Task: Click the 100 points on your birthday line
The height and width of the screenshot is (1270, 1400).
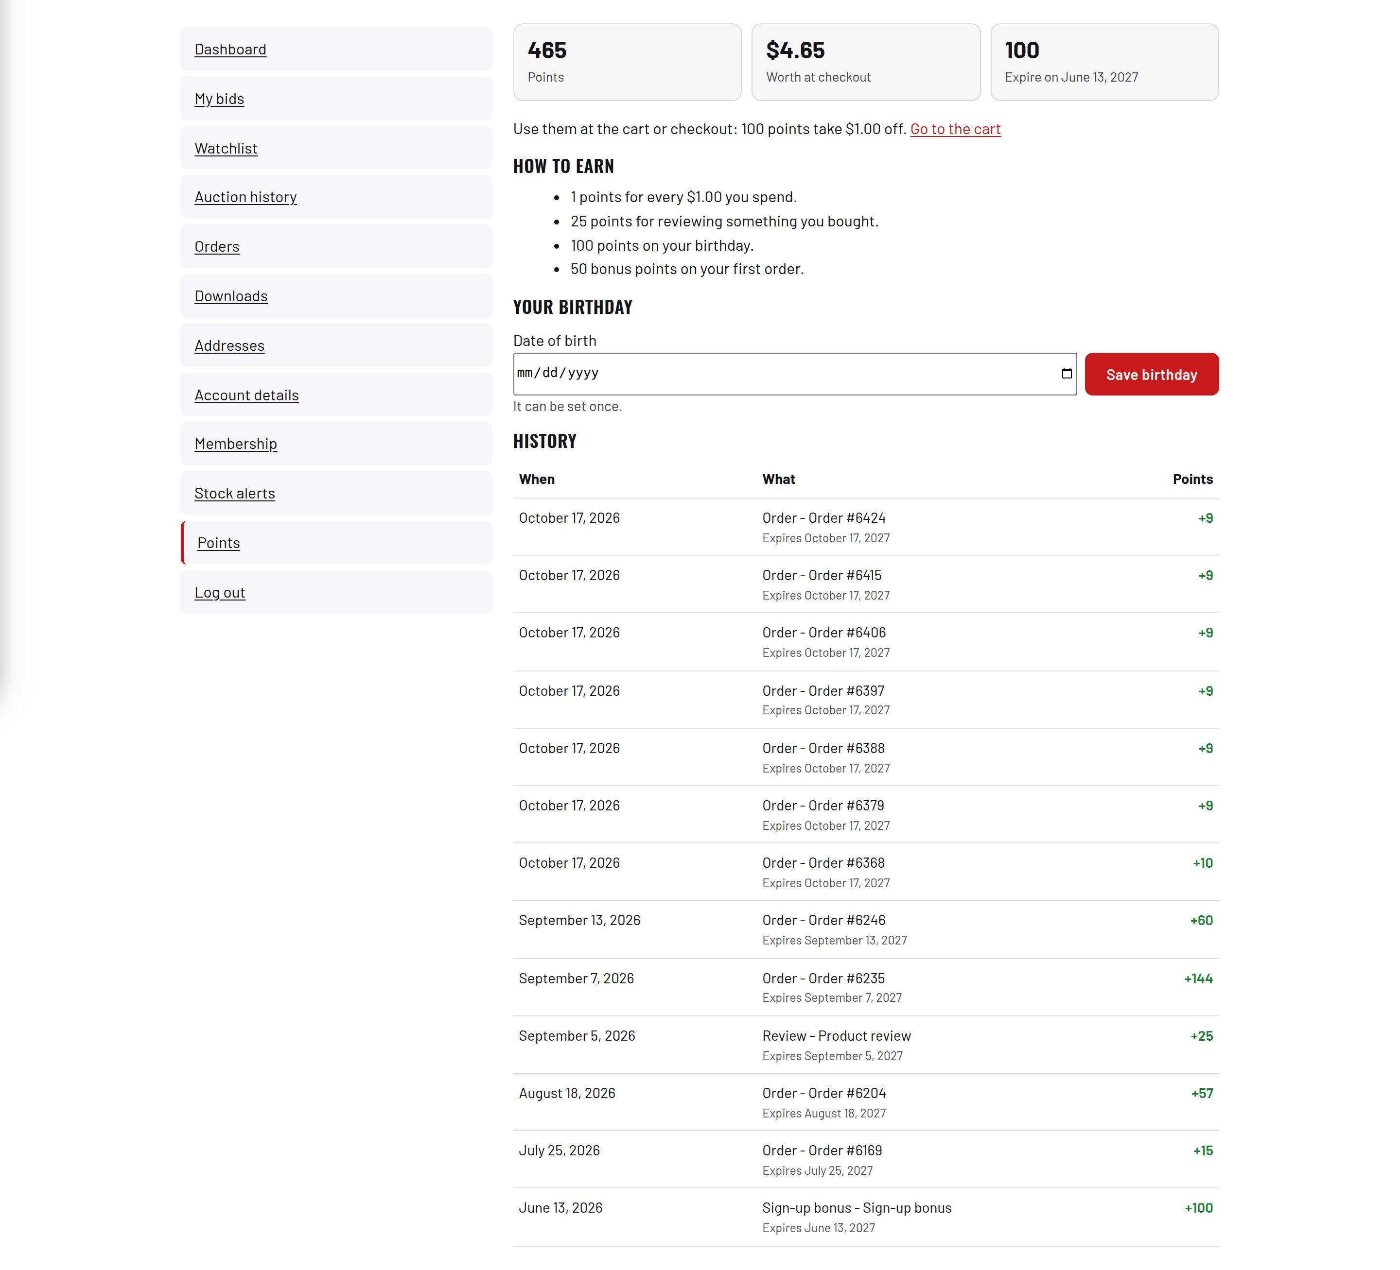Action: tap(661, 246)
